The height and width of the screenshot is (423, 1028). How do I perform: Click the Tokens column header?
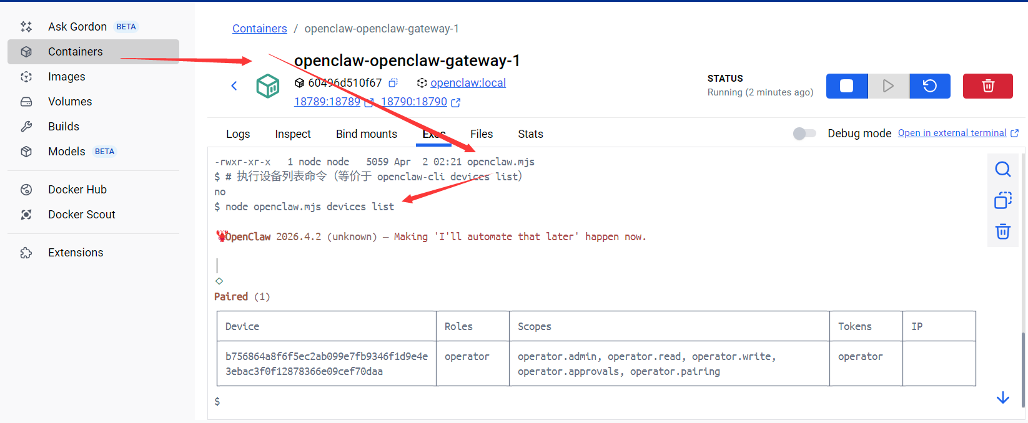pyautogui.click(x=866, y=326)
